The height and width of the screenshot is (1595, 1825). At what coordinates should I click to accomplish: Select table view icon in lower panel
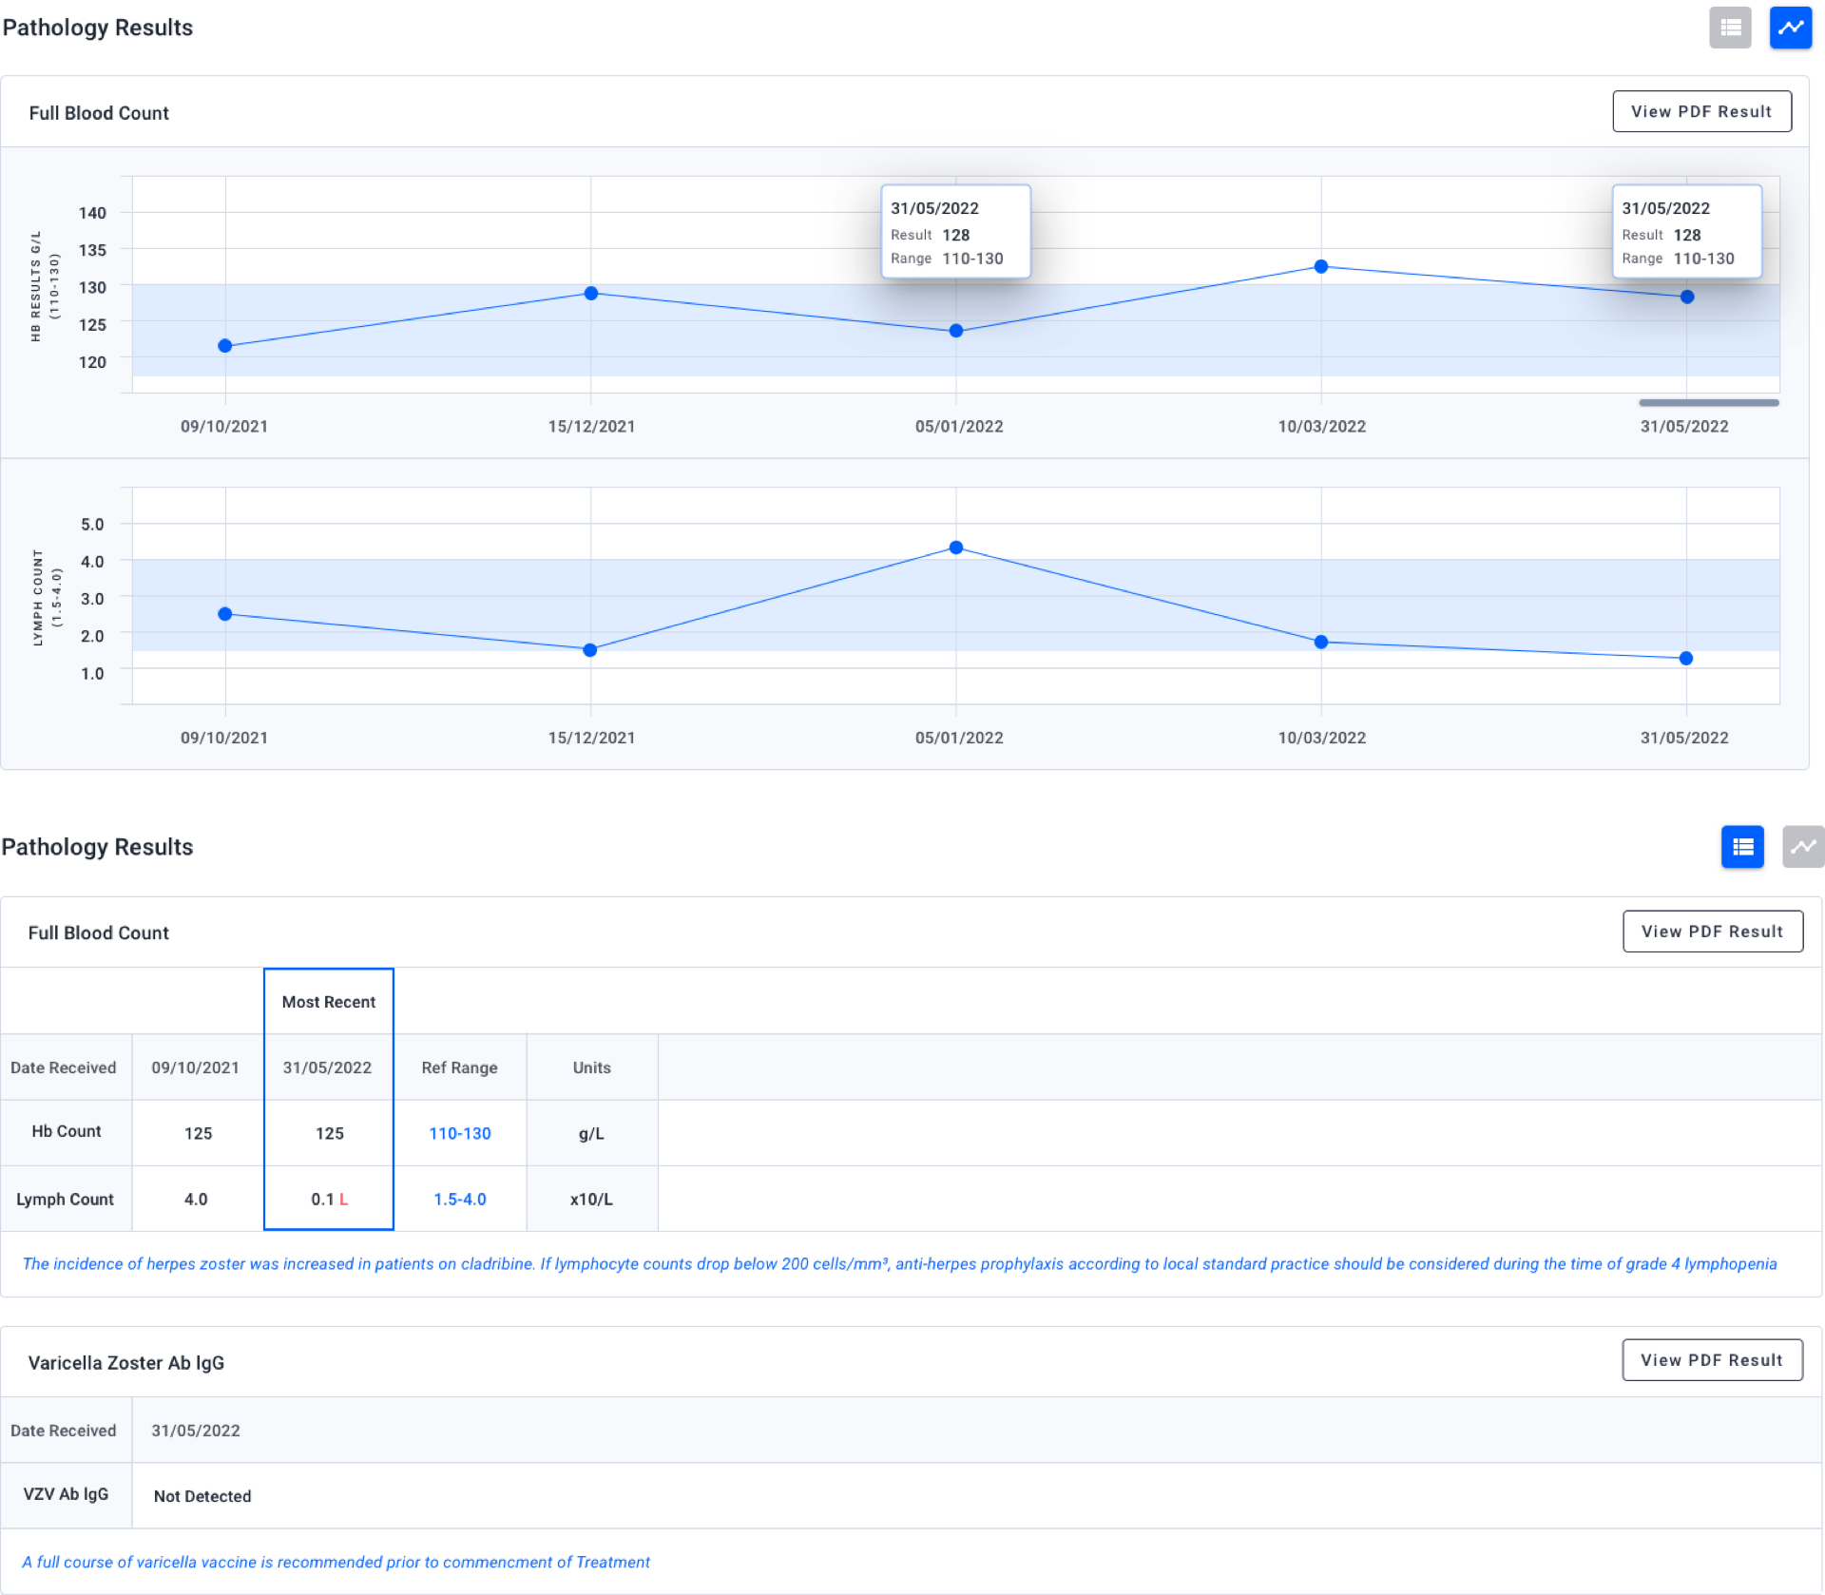[1742, 847]
